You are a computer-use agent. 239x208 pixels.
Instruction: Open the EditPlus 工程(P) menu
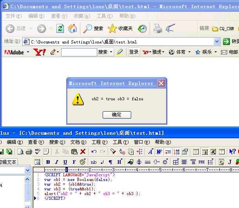(100, 142)
